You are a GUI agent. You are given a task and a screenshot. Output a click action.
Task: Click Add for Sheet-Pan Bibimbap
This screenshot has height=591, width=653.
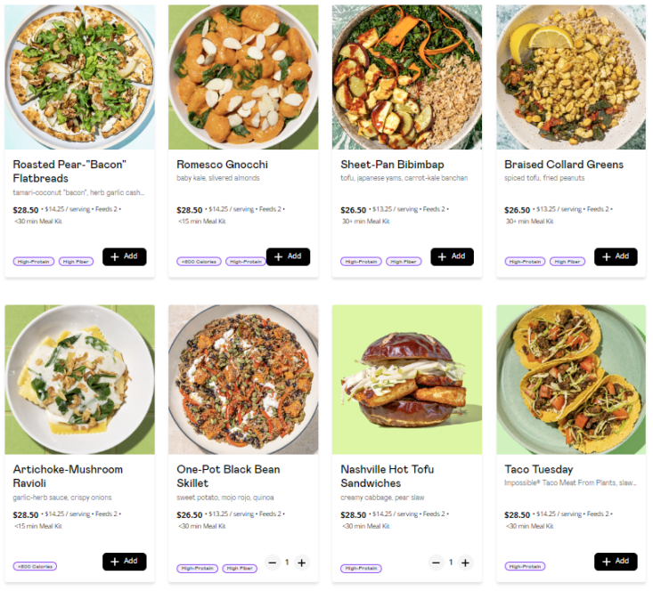pyautogui.click(x=452, y=256)
